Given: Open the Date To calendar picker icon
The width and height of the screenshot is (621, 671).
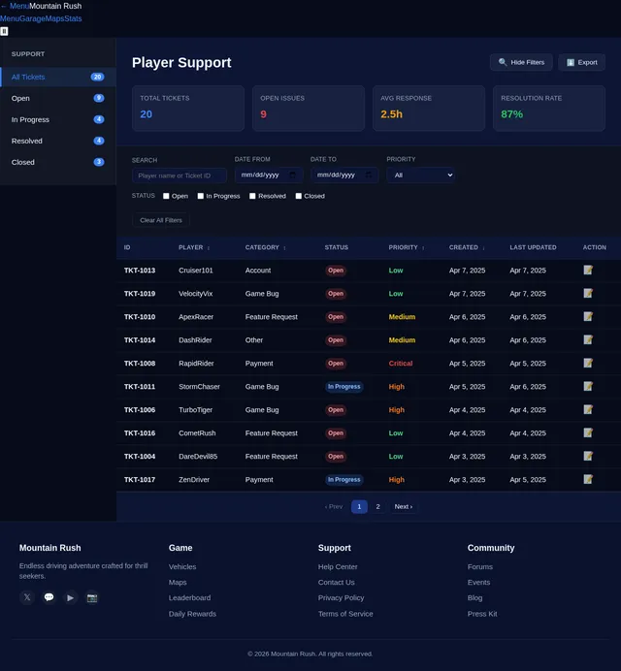Looking at the screenshot, I should (x=369, y=176).
